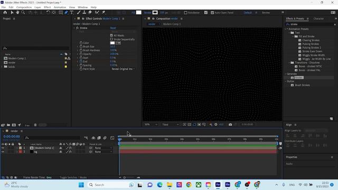Viewport: 338px width, 190px height.
Task: Toggle Hide Shy Layers in timeline
Action: (93, 138)
